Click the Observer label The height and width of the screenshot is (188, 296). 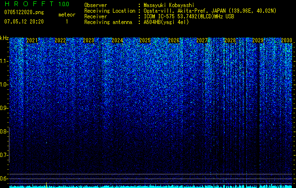tap(96, 5)
